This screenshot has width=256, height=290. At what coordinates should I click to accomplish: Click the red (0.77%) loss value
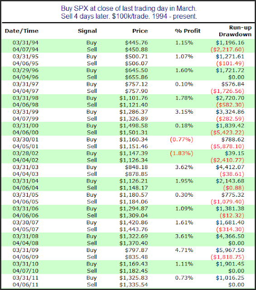coord(182,140)
